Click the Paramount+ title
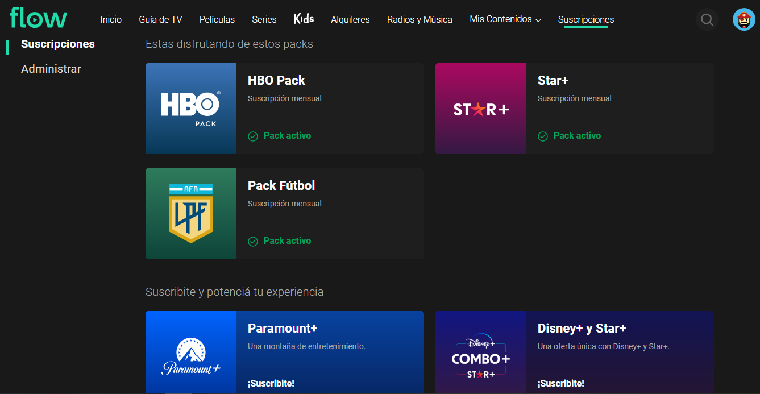This screenshot has width=760, height=394. pyautogui.click(x=283, y=328)
